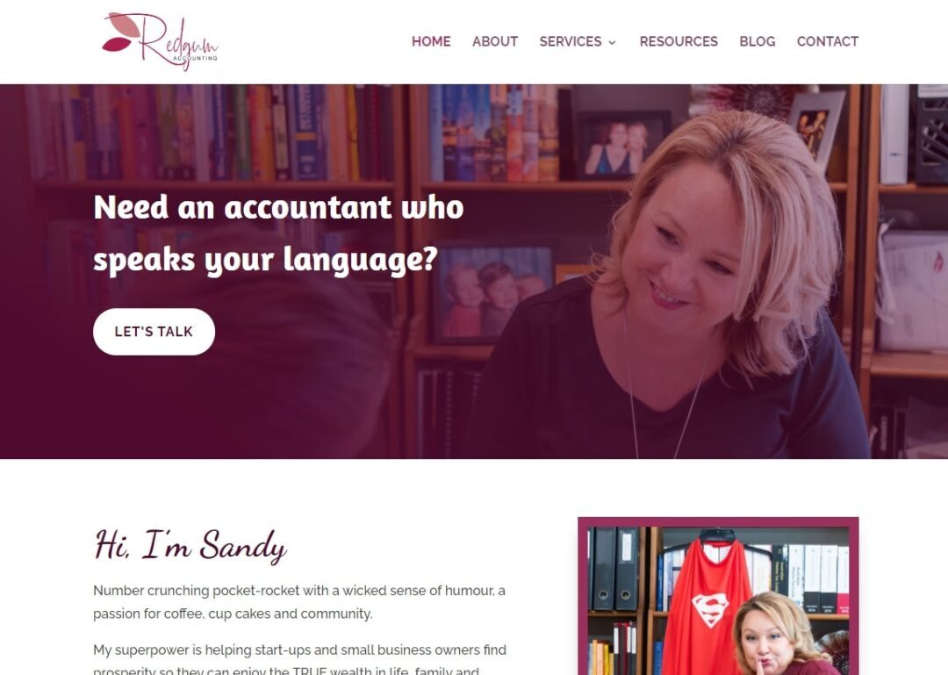The image size is (948, 675).
Task: Expand the Services dropdown chevron
Action: click(x=612, y=42)
